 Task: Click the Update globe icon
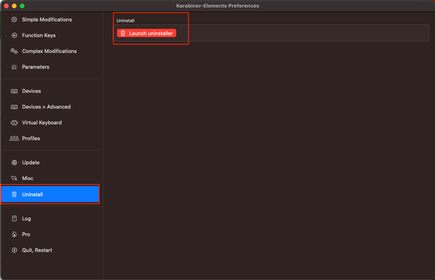(x=14, y=162)
